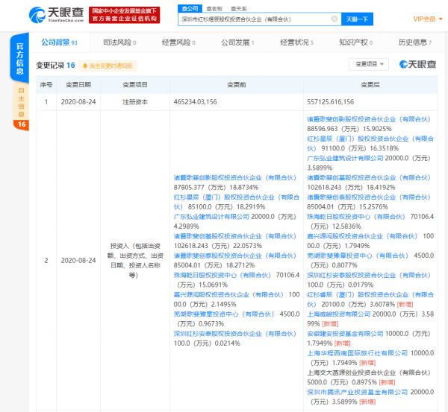Image resolution: width=448 pixels, height=412 pixels.
Task: Click the bell icon beside 发生变更时通知我
Action: coord(86,66)
